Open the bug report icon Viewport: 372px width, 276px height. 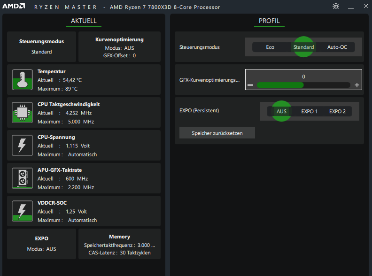[336, 6]
